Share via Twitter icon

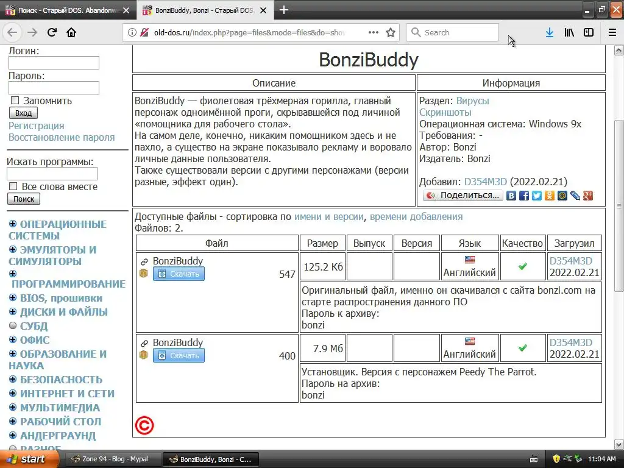tap(537, 196)
